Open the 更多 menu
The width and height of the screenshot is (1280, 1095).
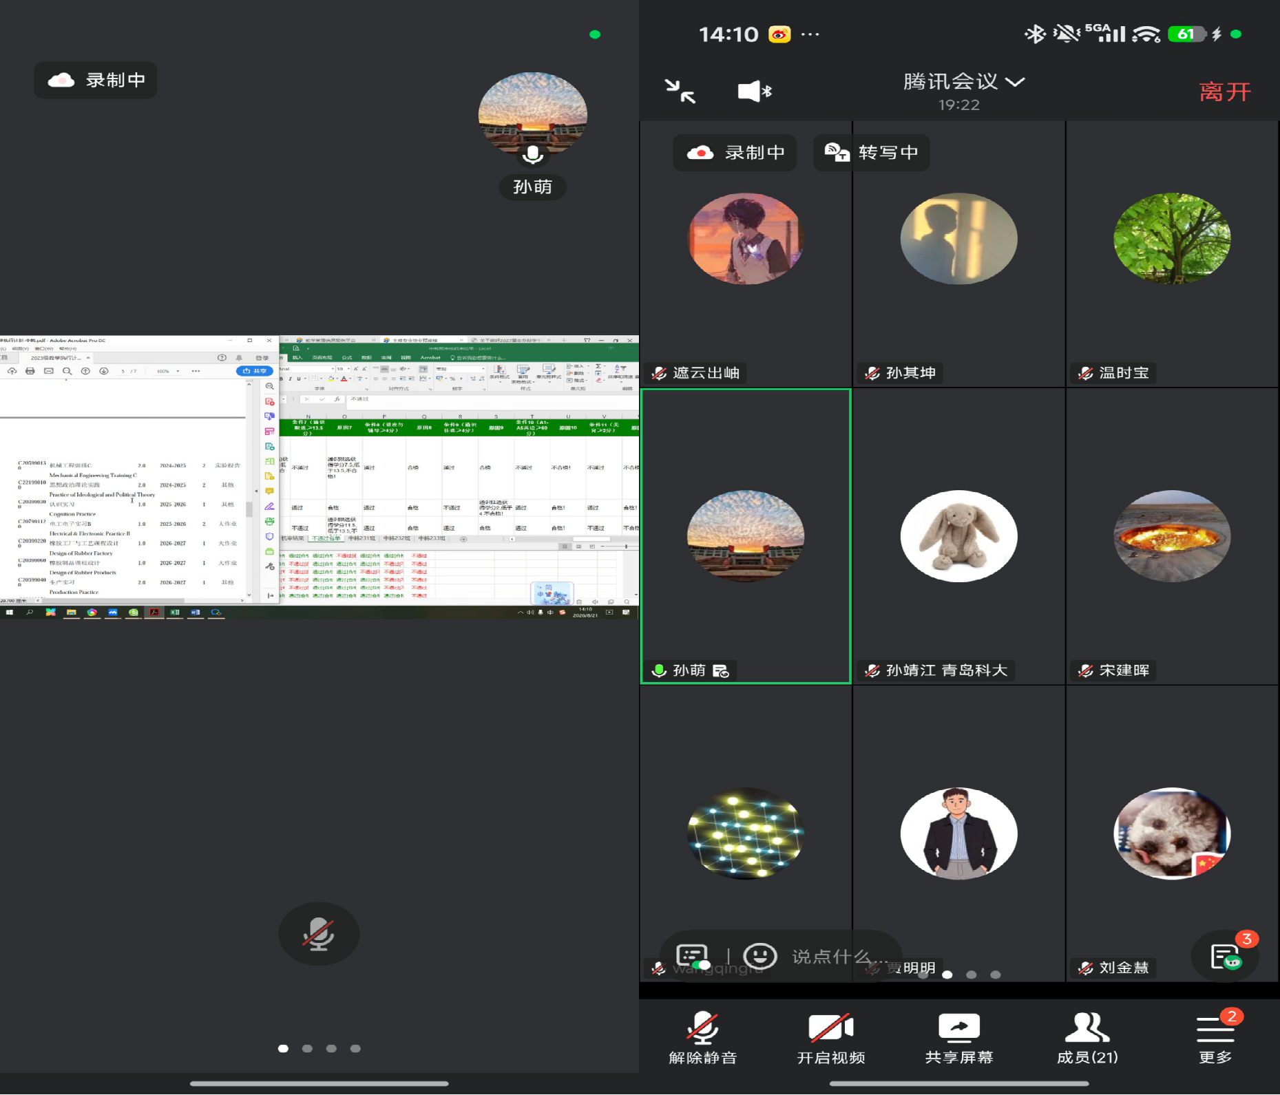[1215, 1038]
